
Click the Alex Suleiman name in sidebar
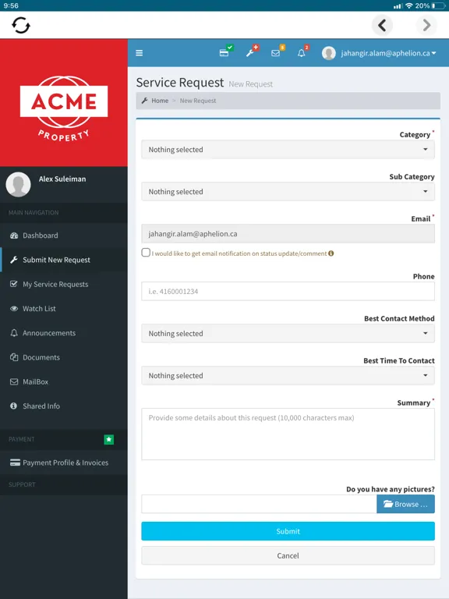click(62, 179)
